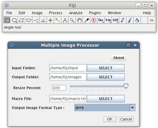Image resolution: width=158 pixels, height=128 pixels.
Task: Open the More Tools double-arrow menu
Action: 152,20
